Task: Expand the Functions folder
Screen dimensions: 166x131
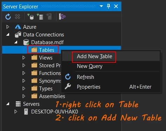Action: (x=24, y=73)
